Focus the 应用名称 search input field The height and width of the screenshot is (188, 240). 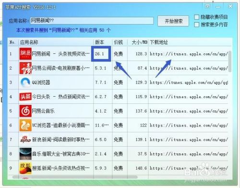[x=92, y=21]
